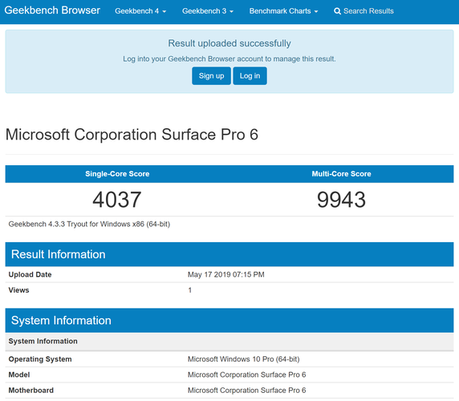Select the May 17 2019 07:15 PM value

tap(226, 274)
